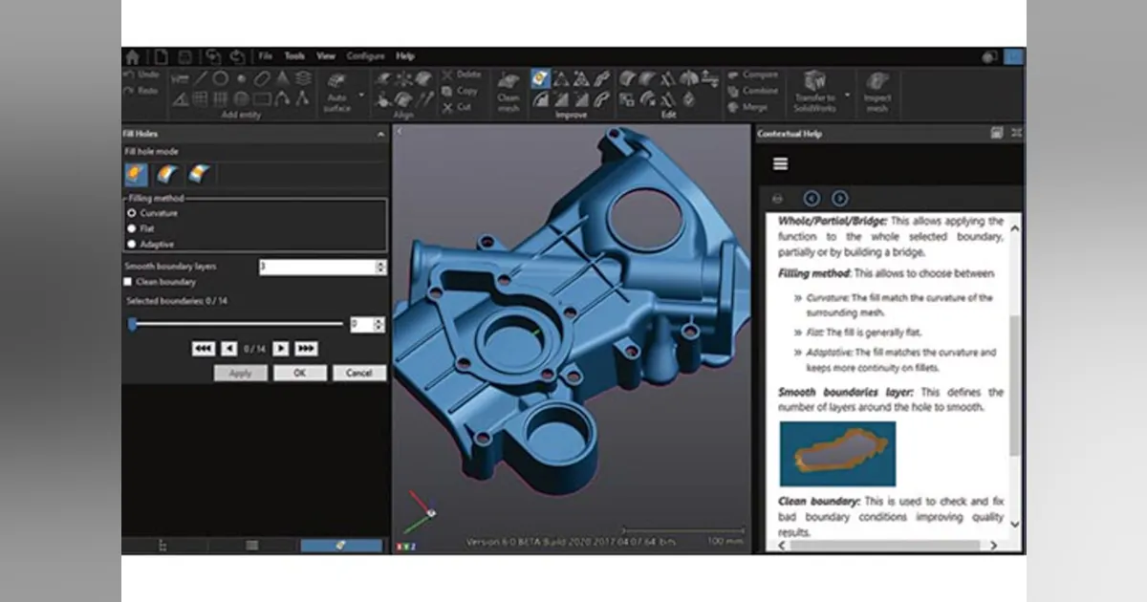
Task: Click Transfer to SolidWorks tool
Action: pyautogui.click(x=814, y=93)
